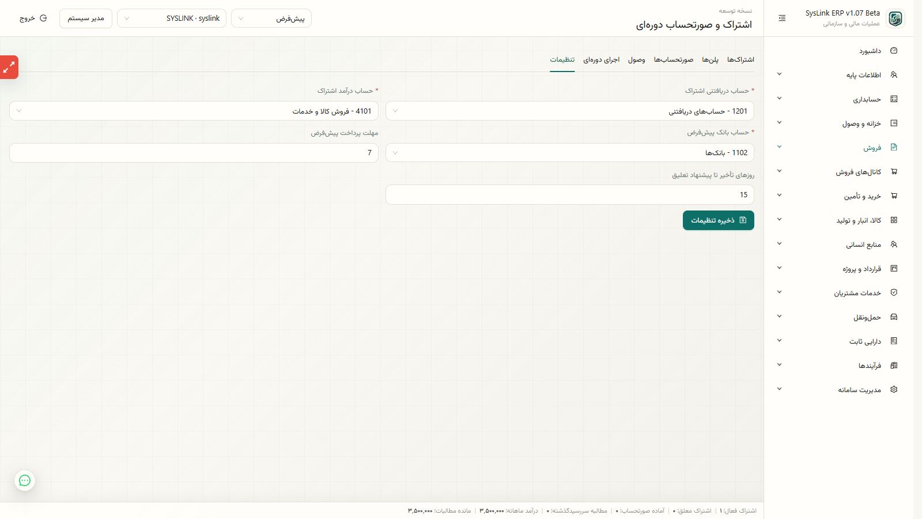This screenshot has height=519, width=922.
Task: Click the مطالبه سررسیدگذشته status entry
Action: tap(577, 511)
